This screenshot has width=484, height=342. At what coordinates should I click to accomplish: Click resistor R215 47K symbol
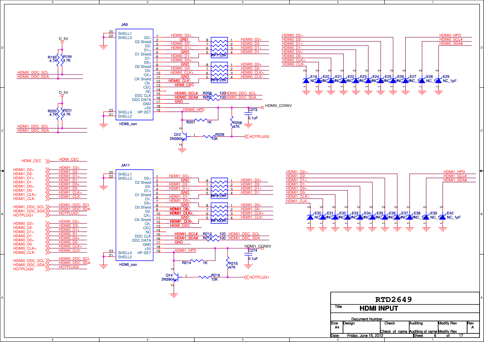click(228, 263)
